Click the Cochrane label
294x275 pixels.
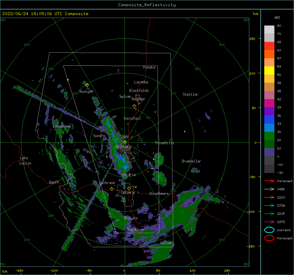click(x=107, y=183)
